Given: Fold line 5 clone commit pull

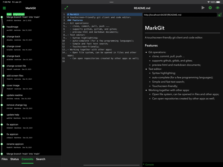Looking at the screenshot, I should [x=66, y=26].
